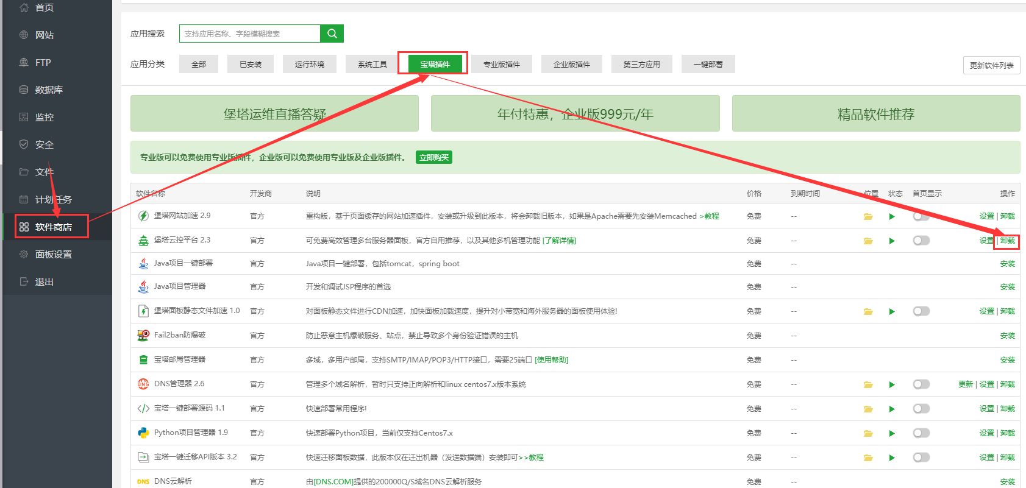Toggle homepage display for 堡塔面板静态文件加速
This screenshot has height=488, width=1026.
tap(921, 311)
